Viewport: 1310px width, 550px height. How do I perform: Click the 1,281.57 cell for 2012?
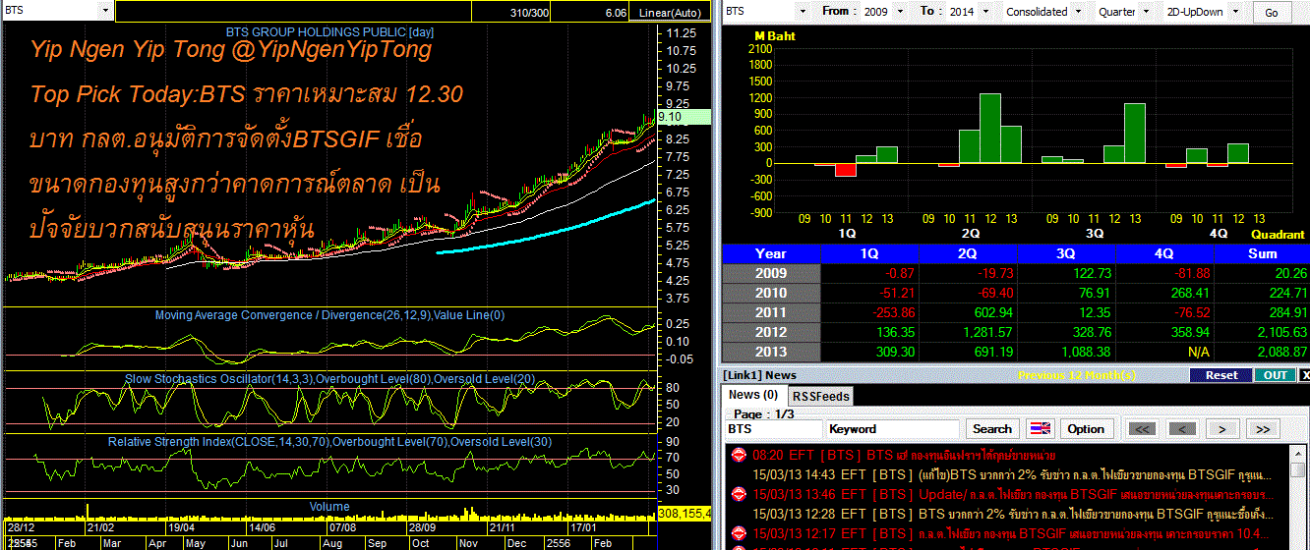point(968,332)
